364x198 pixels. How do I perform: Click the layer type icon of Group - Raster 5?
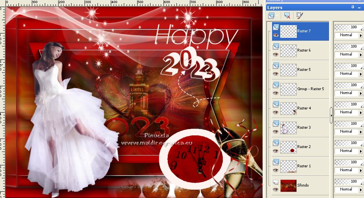coord(276,85)
